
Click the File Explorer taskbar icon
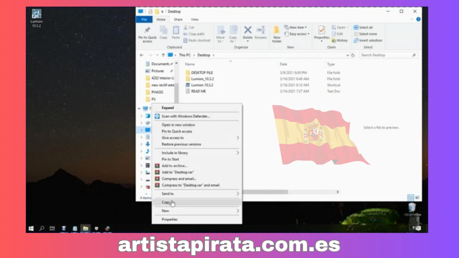(x=85, y=228)
